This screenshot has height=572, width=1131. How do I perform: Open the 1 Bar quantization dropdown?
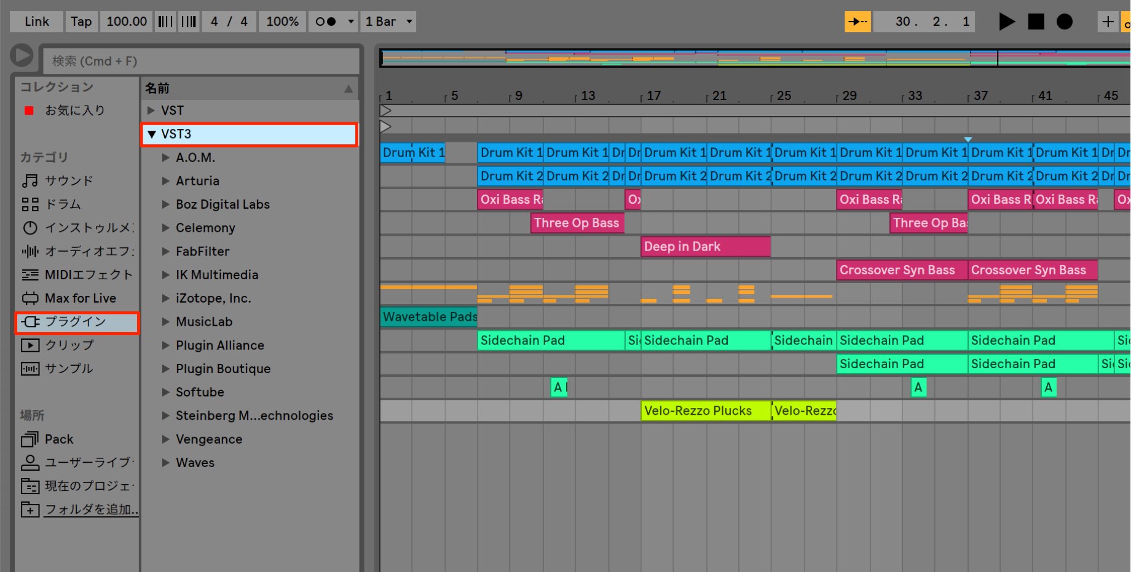pyautogui.click(x=388, y=21)
